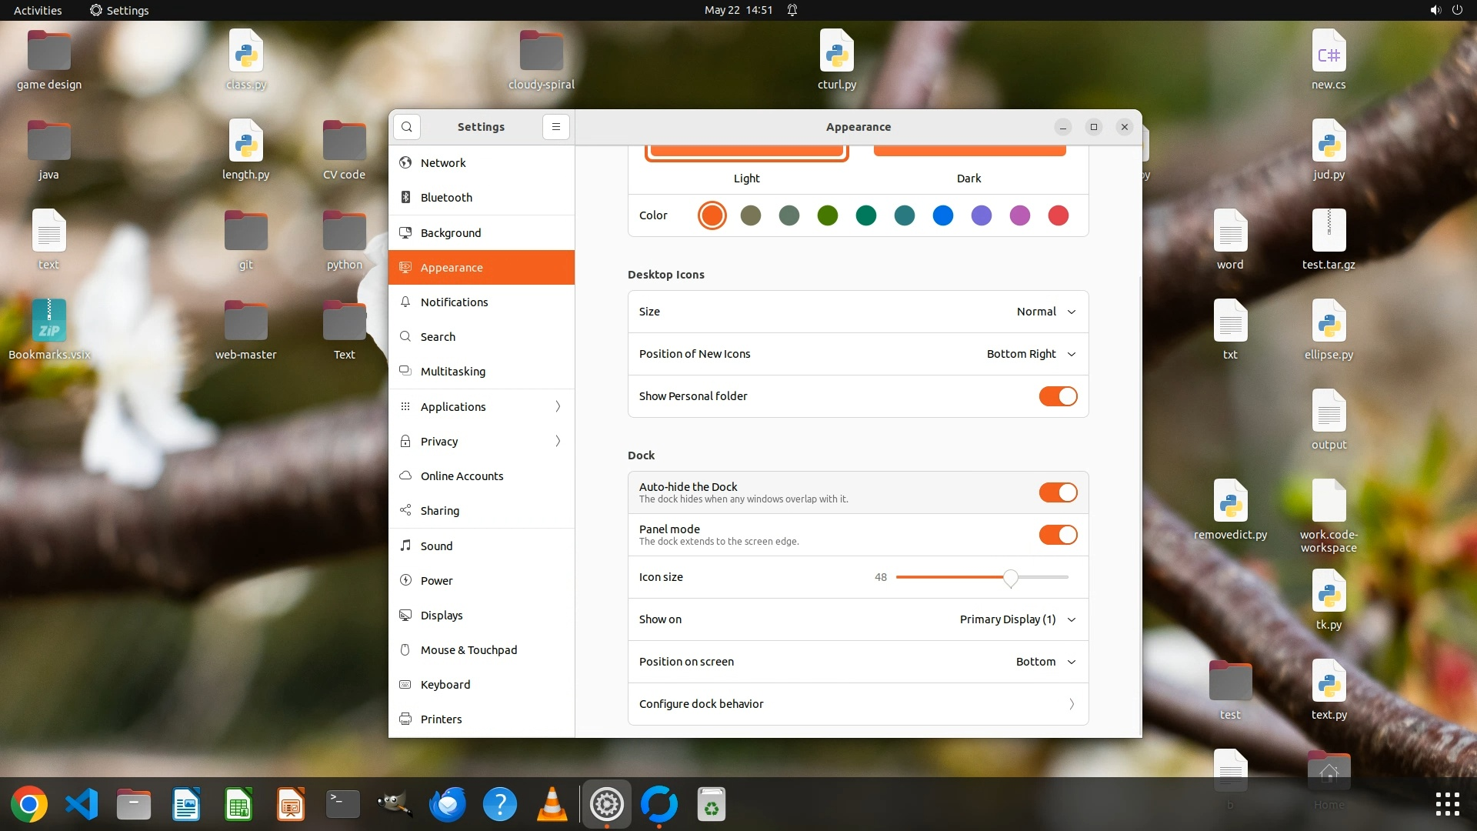Click Activities in the top bar
Viewport: 1477px width, 831px height.
pos(38,10)
